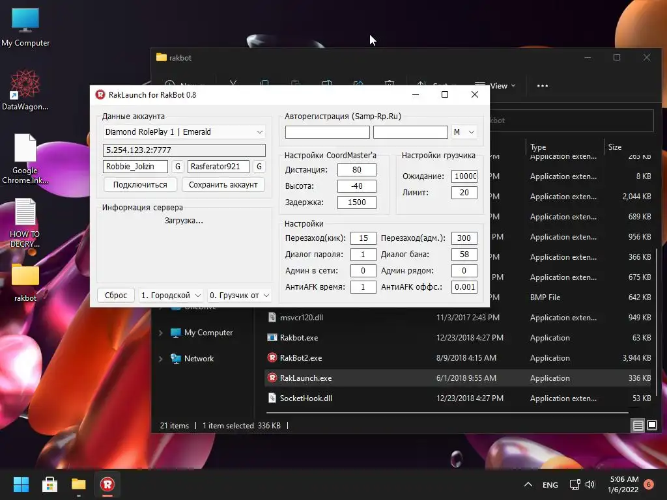Image resolution: width=667 pixels, height=500 pixels.
Task: Open notification badge with 6
Action: pos(649,484)
